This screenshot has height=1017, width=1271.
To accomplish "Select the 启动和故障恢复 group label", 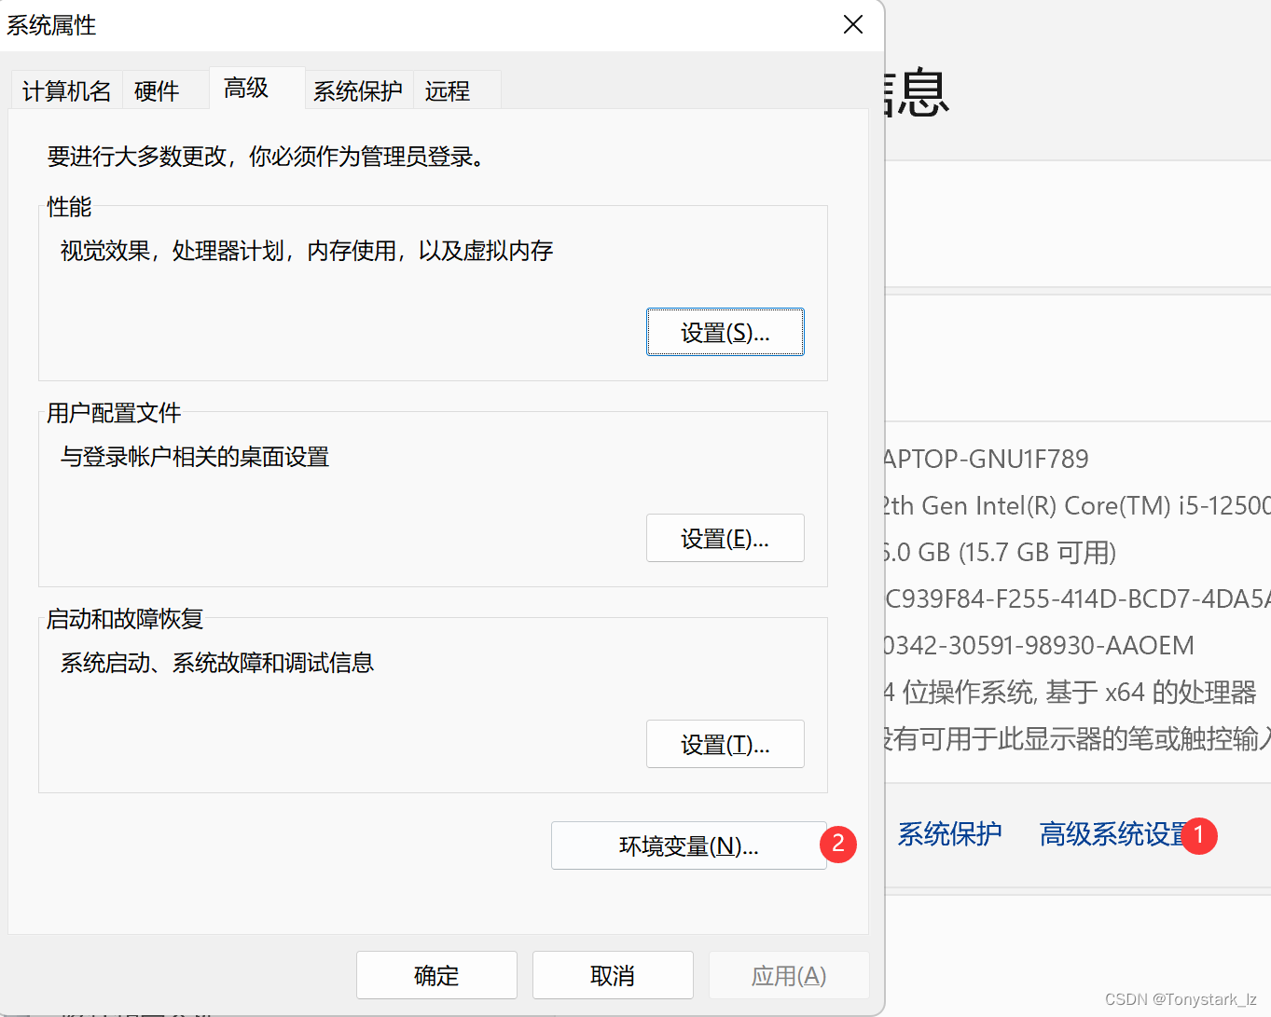I will (125, 618).
